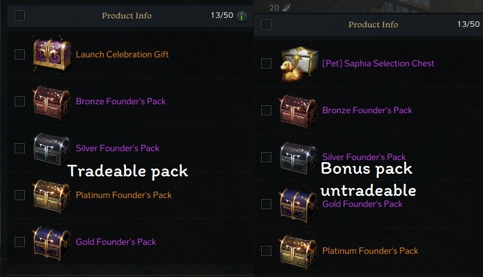Tick the checkbox beside left Platinum Founder's Pack
The width and height of the screenshot is (483, 277).
[19, 195]
